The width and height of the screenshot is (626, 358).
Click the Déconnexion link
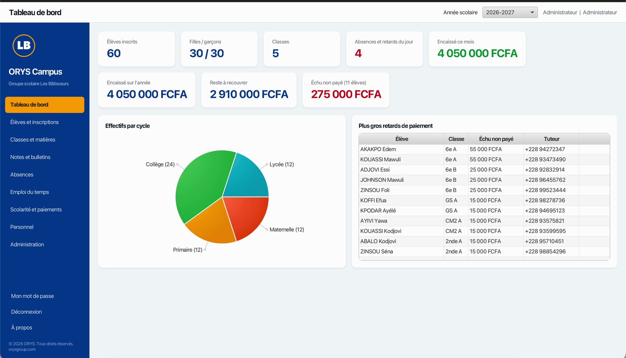coord(26,312)
